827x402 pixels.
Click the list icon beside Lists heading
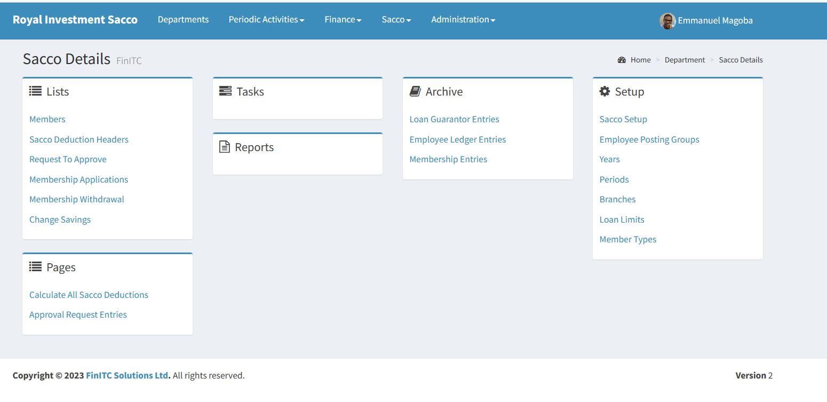coord(35,91)
